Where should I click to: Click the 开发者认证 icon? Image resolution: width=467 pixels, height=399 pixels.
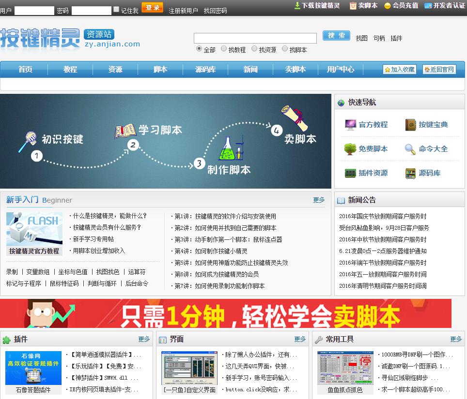click(428, 6)
